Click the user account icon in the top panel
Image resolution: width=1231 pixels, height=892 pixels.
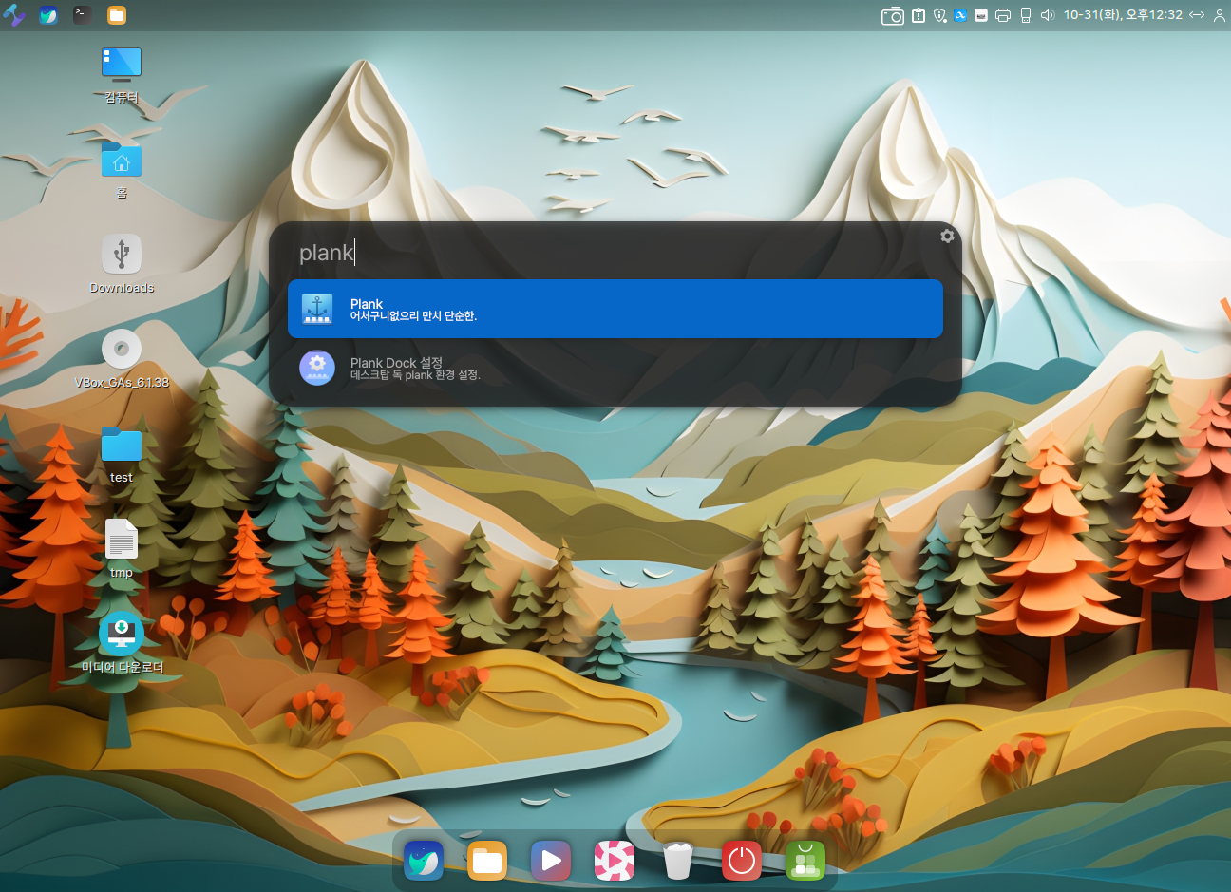(1220, 15)
